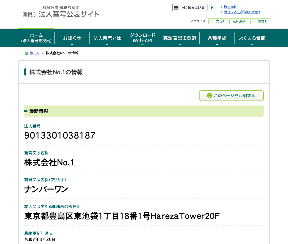288x244 pixels.
Task: Select company name 株式会社No.1 value
Action: [x=49, y=163]
